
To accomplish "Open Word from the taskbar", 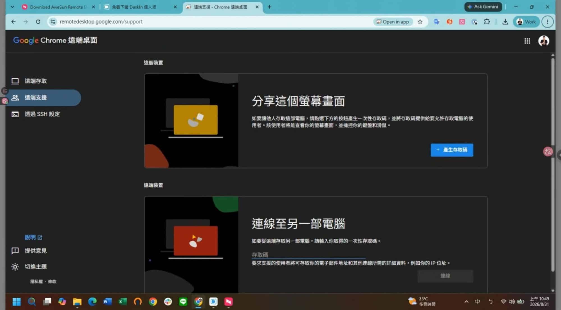I will pyautogui.click(x=107, y=302).
